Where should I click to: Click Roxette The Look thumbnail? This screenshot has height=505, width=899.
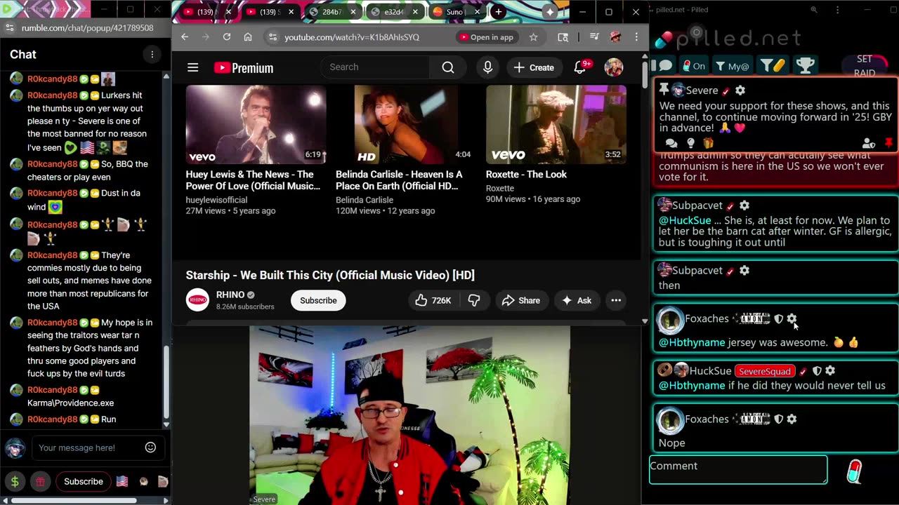point(556,124)
